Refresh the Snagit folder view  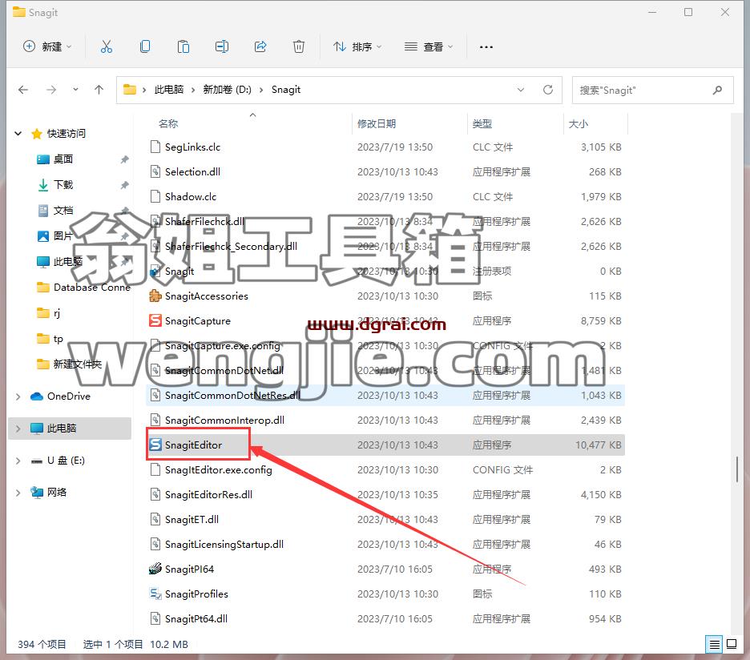click(548, 90)
